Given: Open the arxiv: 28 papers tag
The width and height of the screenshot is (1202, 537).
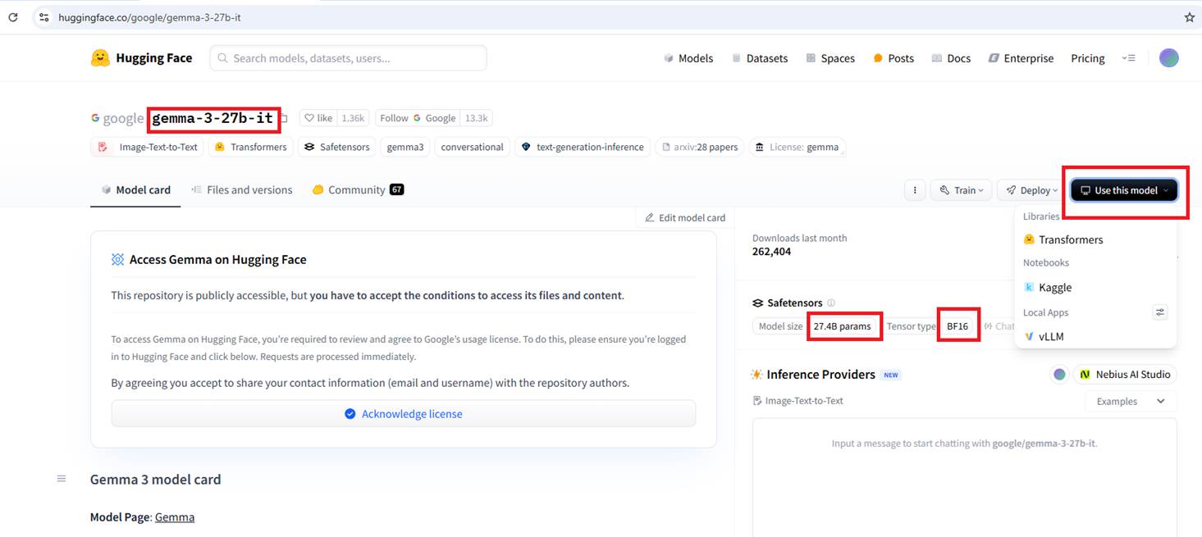Looking at the screenshot, I should [x=700, y=147].
